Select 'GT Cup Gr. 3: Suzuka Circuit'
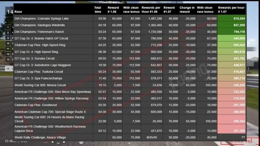 coord(34,58)
